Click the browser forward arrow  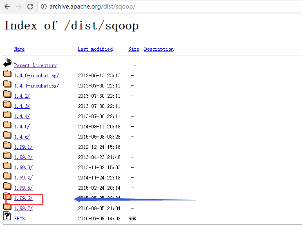19,7
